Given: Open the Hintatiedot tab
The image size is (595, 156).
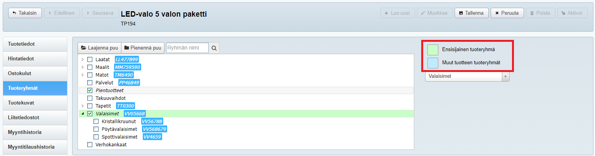Looking at the screenshot, I should (x=21, y=59).
